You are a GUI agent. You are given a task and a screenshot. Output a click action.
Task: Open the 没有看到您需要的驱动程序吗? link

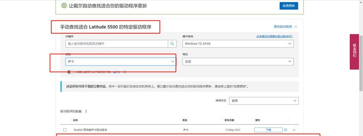[275, 36]
